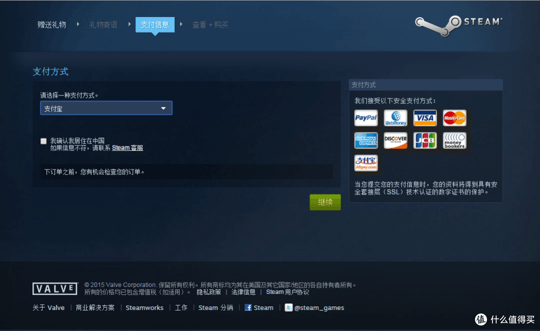Click the PayPal payment icon
540x331 pixels.
click(x=365, y=118)
